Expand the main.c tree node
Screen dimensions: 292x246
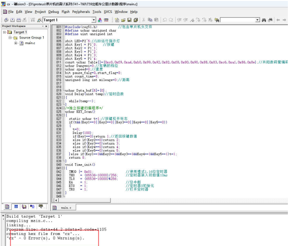tap(16, 43)
